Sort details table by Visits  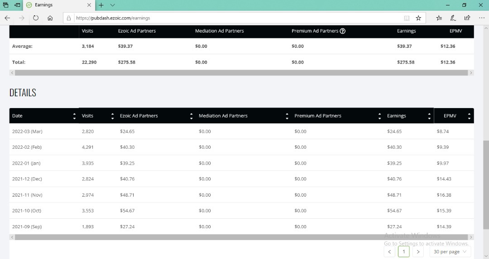(113, 116)
